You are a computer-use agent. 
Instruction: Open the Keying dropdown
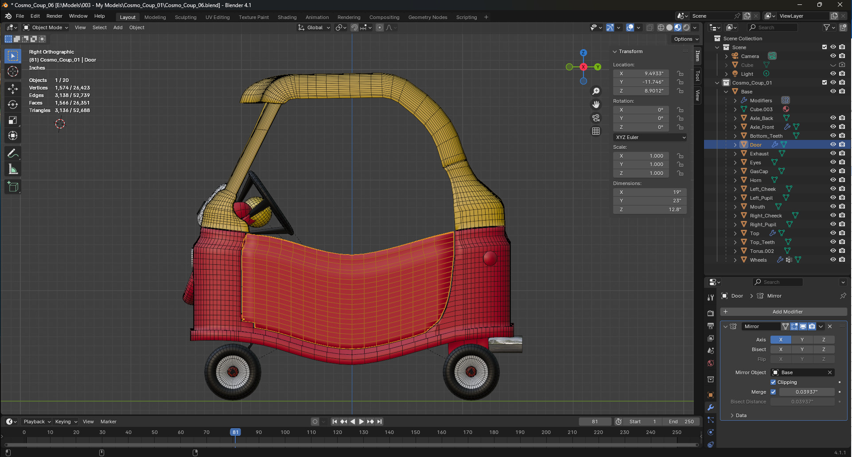[66, 422]
